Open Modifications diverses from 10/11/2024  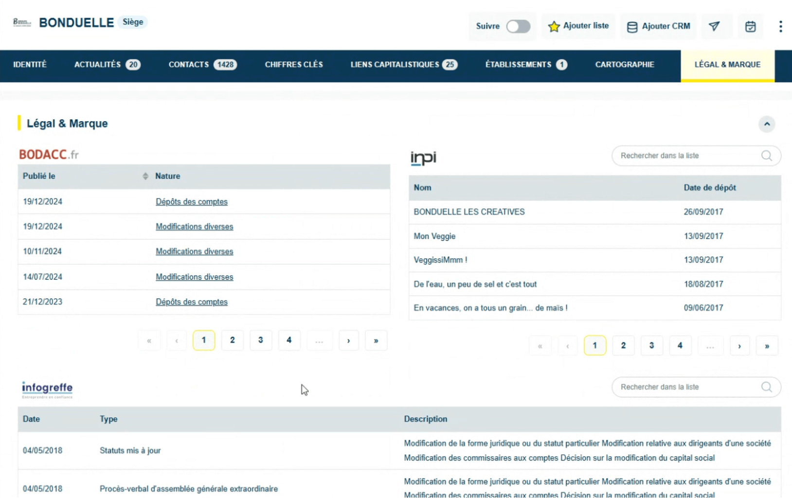click(195, 251)
